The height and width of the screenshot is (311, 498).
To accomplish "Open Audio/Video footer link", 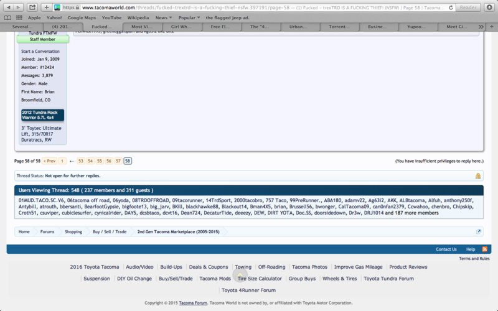I will 139,267.
